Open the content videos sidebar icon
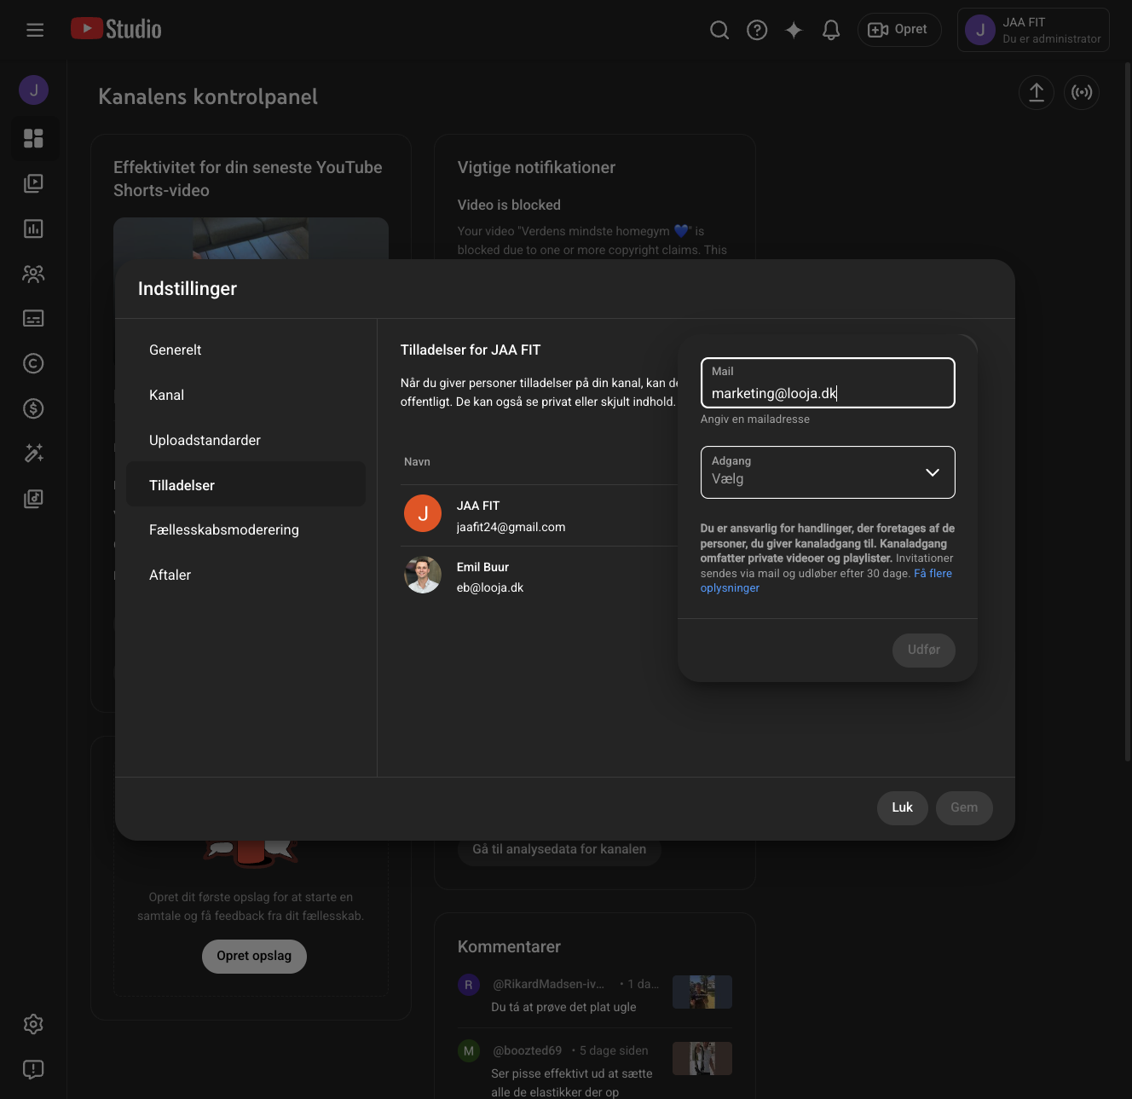 [33, 183]
